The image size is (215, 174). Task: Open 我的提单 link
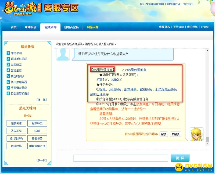click(192, 27)
